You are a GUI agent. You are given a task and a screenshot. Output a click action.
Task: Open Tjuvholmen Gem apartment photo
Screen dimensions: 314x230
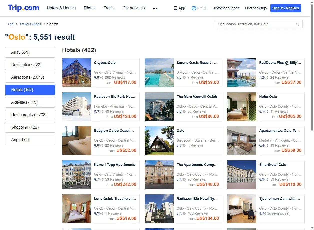242,209
